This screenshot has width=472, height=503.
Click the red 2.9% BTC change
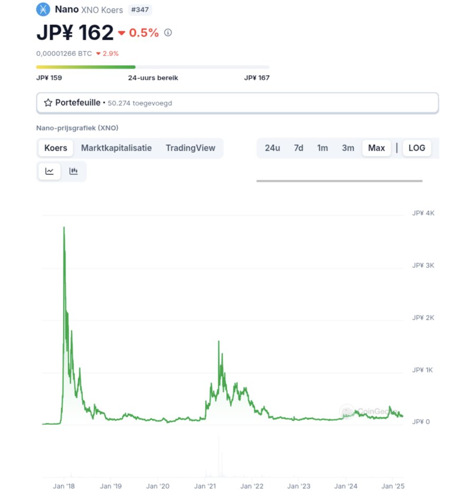tap(107, 53)
